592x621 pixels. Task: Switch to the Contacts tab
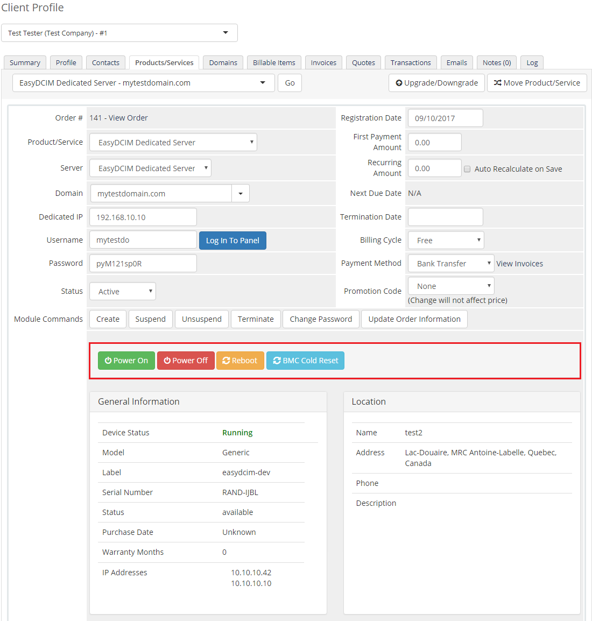105,62
